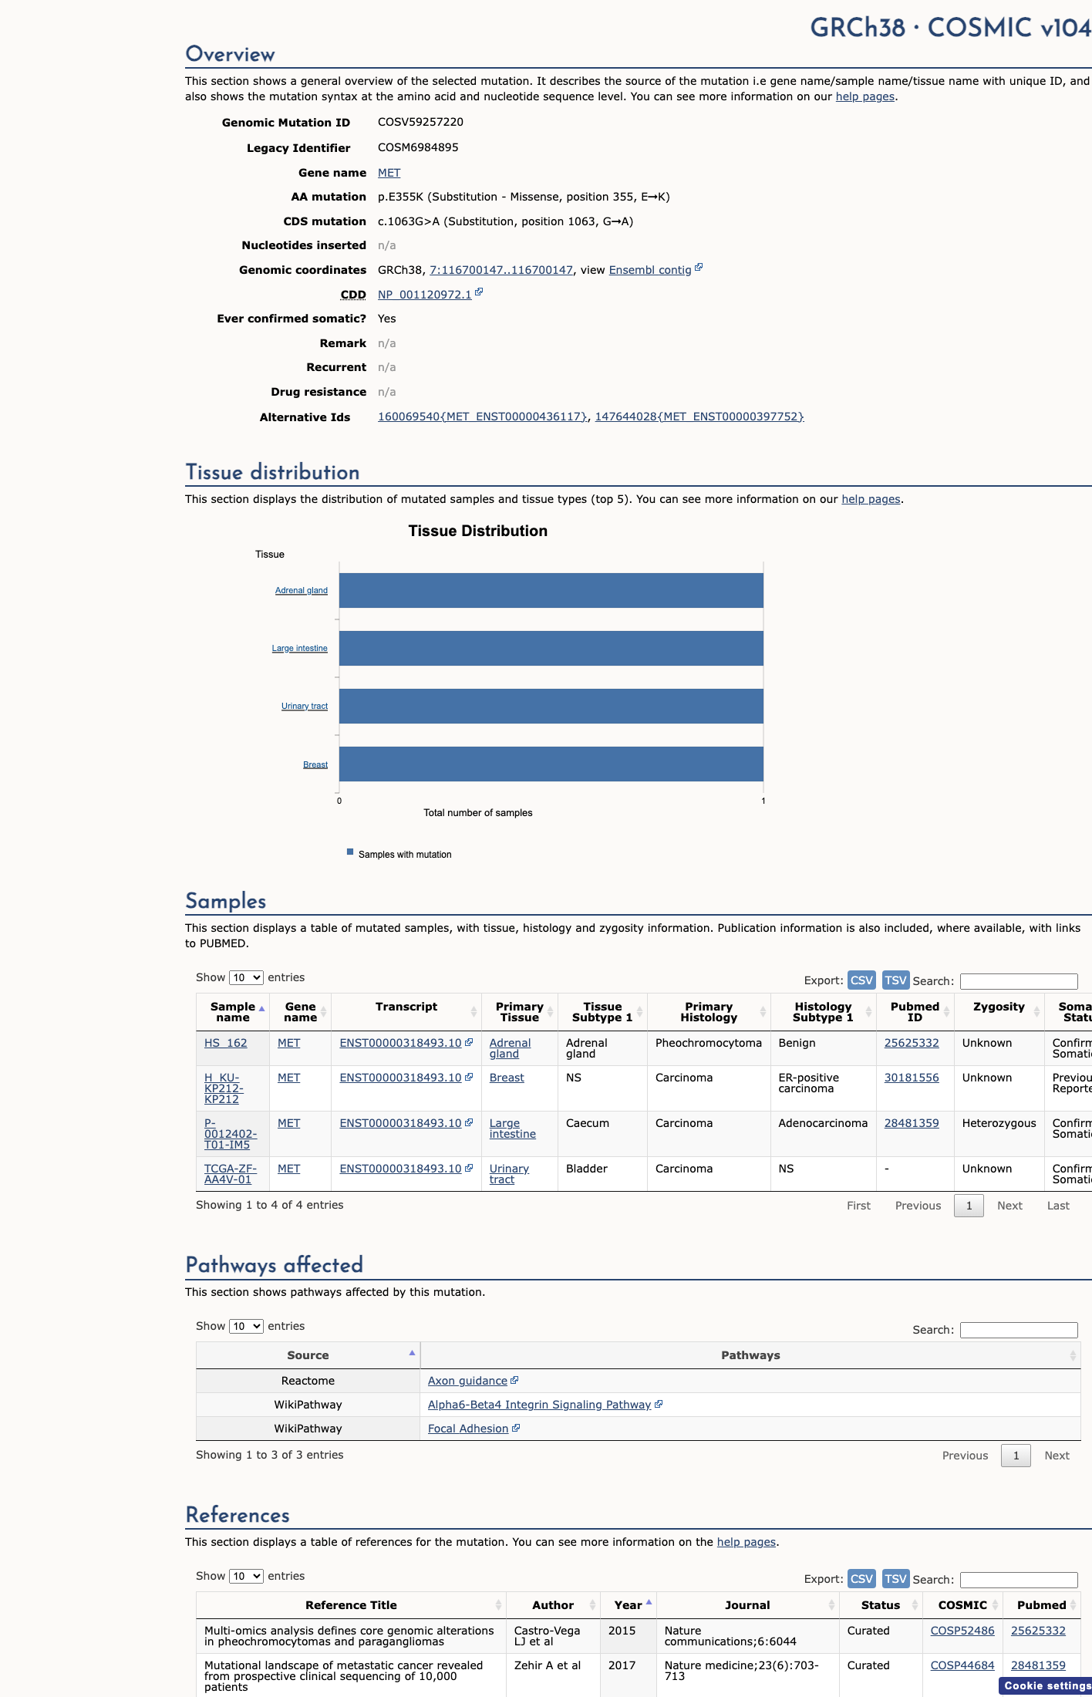Screen dimensions: 1092x1697
Task: Open sample TCGA-ZF-AA4V-01 link
Action: 231,1174
